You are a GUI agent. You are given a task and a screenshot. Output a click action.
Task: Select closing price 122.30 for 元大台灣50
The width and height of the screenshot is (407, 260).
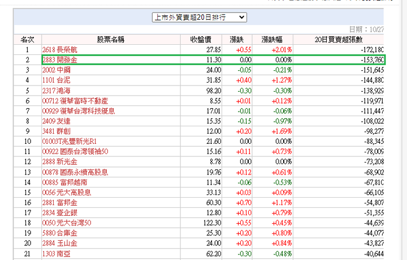[212, 223]
